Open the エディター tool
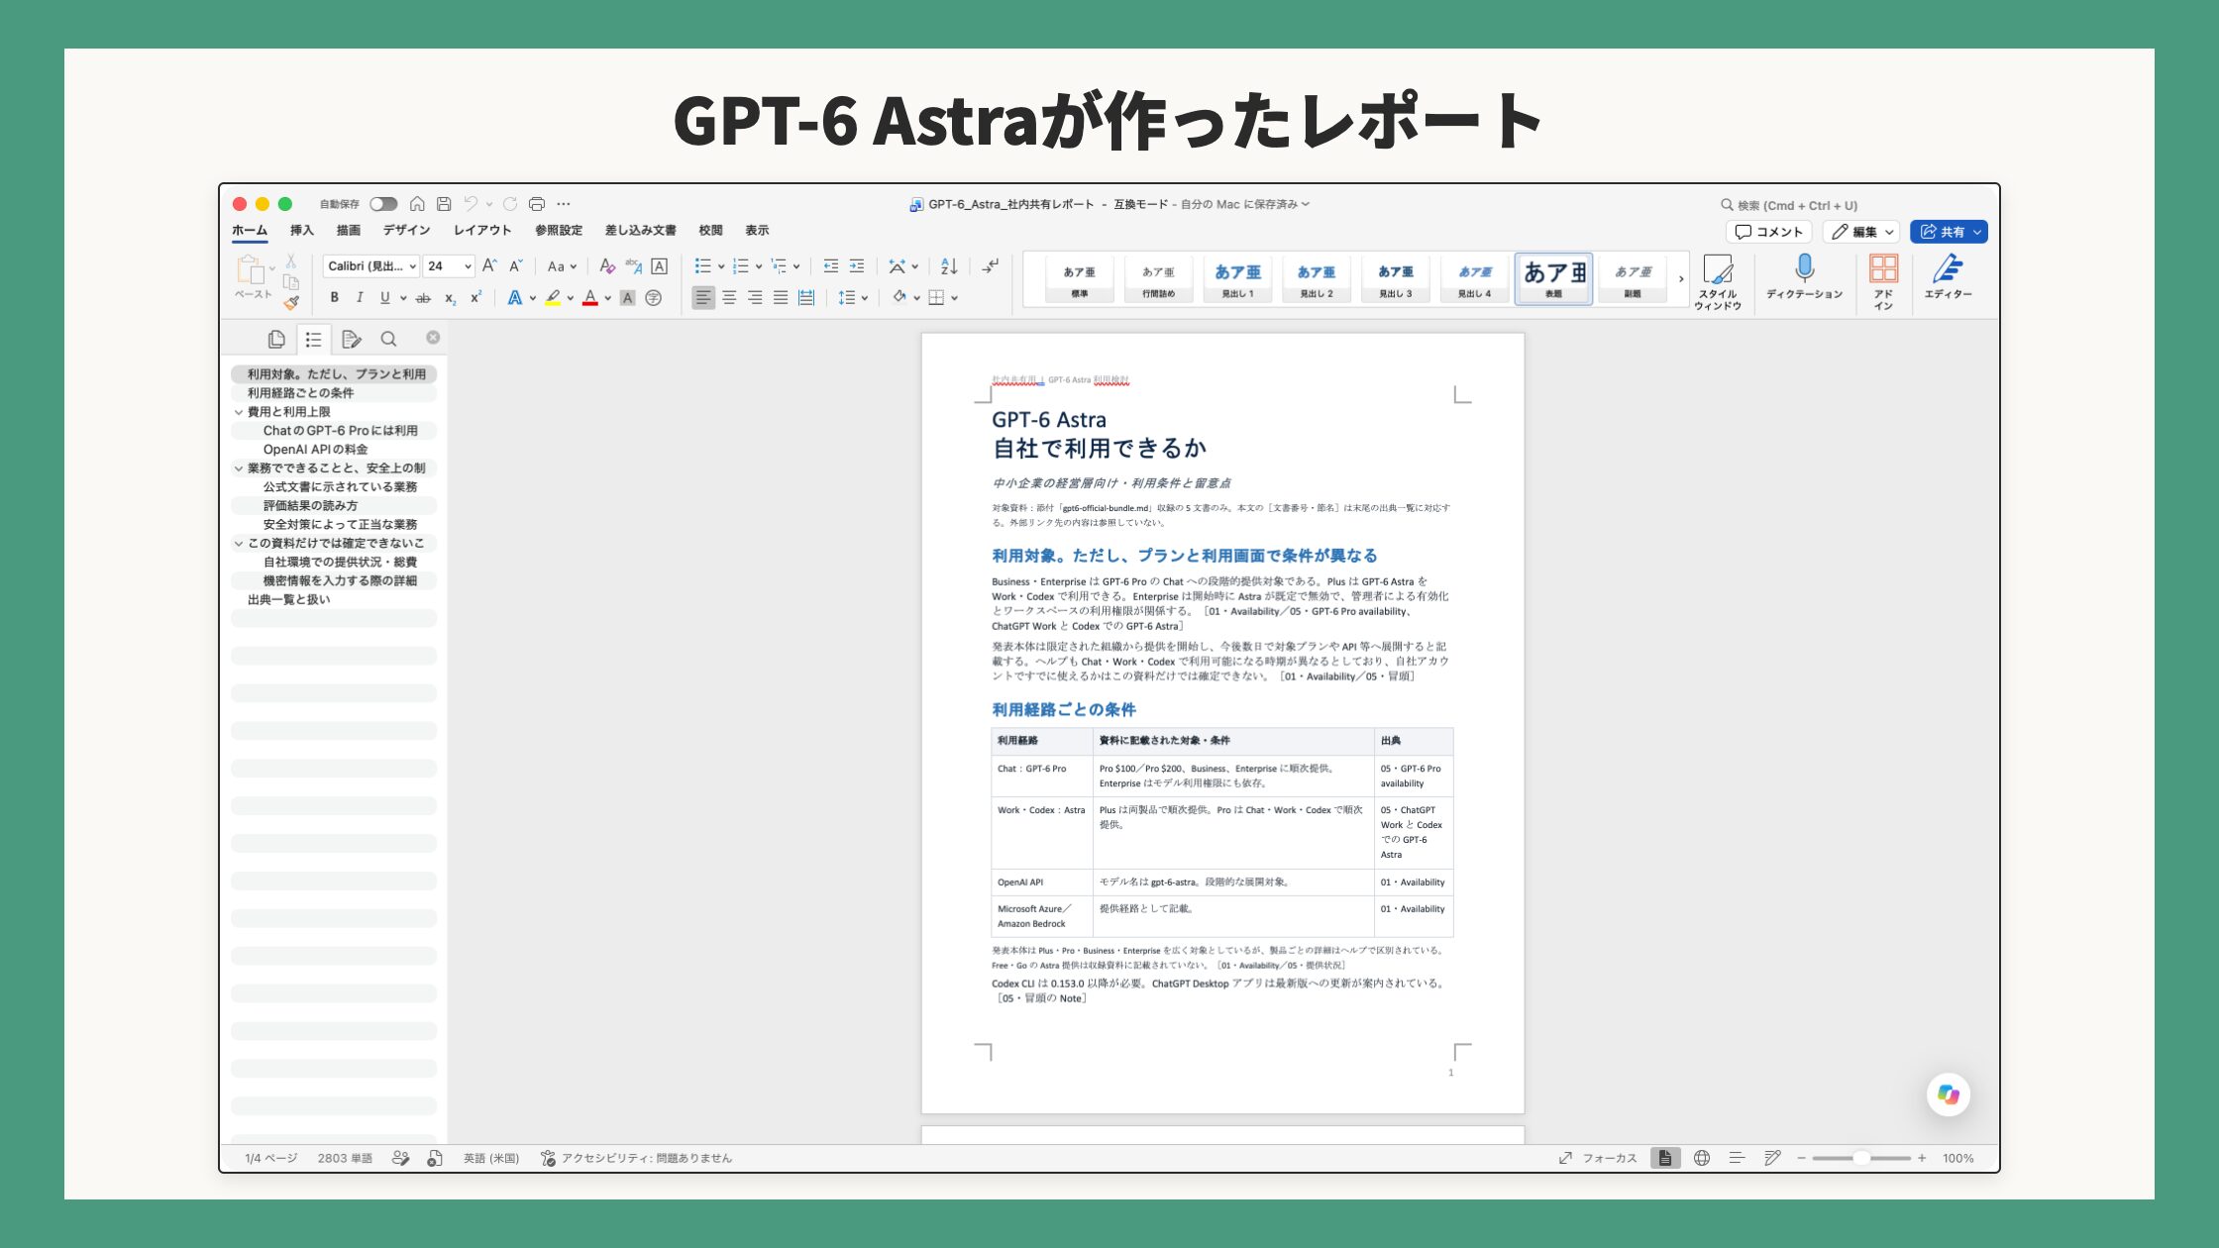The width and height of the screenshot is (2219, 1248). tap(1948, 277)
